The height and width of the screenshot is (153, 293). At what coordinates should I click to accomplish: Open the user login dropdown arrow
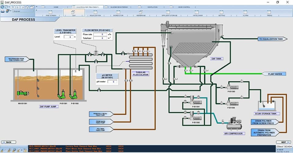point(11,11)
